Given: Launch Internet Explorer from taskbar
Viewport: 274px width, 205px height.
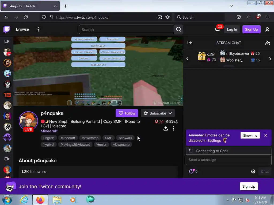Looking at the screenshot, I should (24, 200).
